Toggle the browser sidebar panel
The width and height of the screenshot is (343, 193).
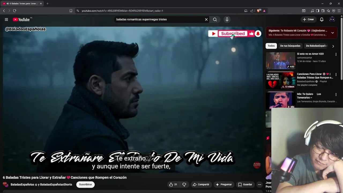pyautogui.click(x=318, y=11)
